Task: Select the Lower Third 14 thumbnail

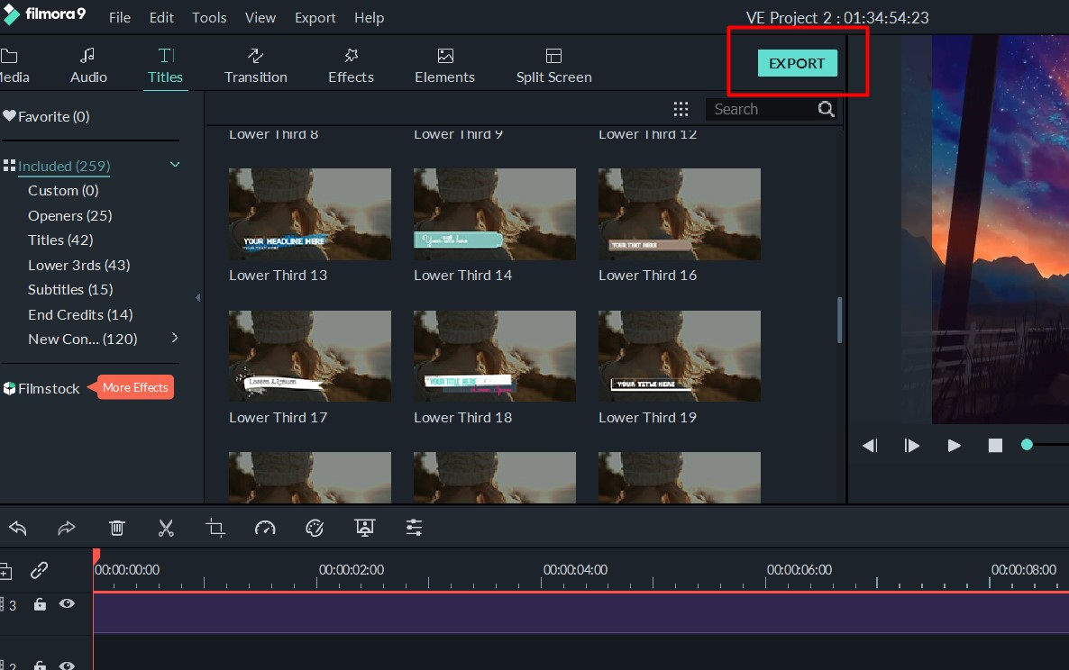Action: [x=494, y=214]
